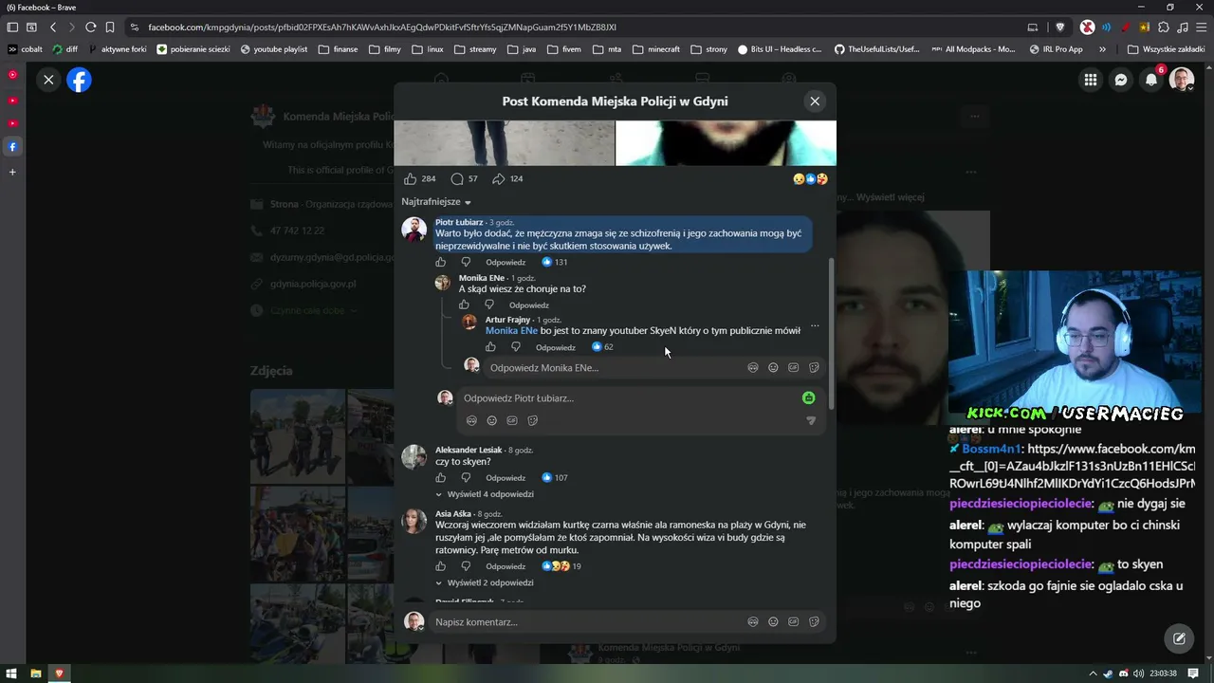1214x683 pixels.
Task: Click avatar sticker icon in Napisz komentarz box
Action: coord(753,622)
